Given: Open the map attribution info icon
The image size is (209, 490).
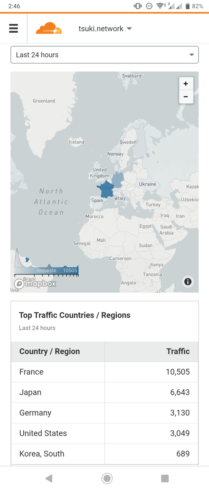Looking at the screenshot, I should pos(188,281).
